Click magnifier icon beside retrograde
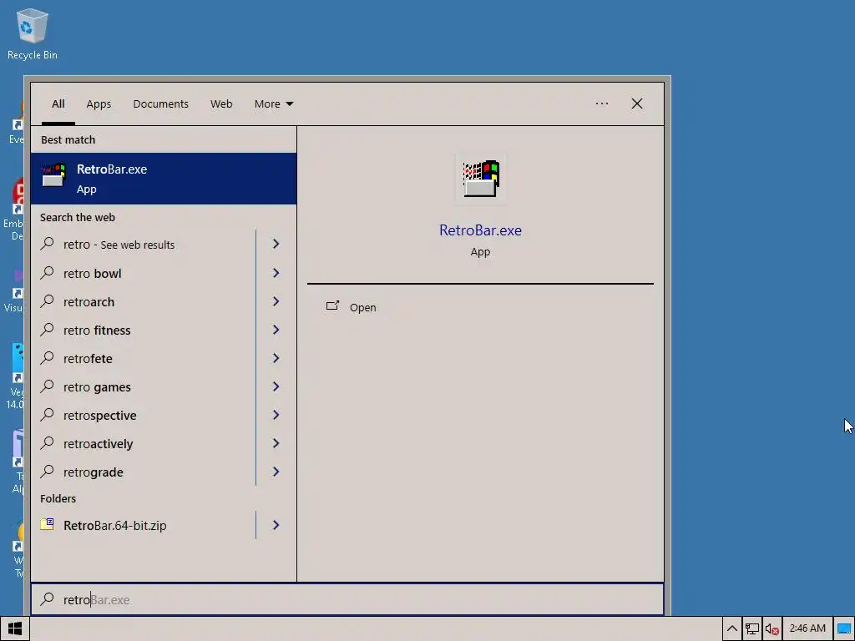This screenshot has height=641, width=855. click(48, 471)
